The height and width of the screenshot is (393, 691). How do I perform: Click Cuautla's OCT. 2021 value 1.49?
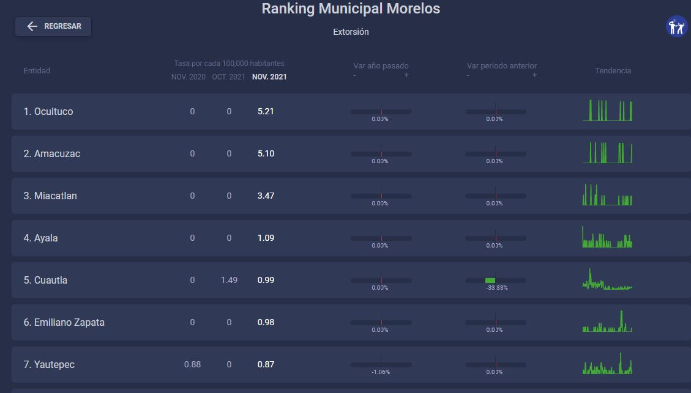(229, 281)
